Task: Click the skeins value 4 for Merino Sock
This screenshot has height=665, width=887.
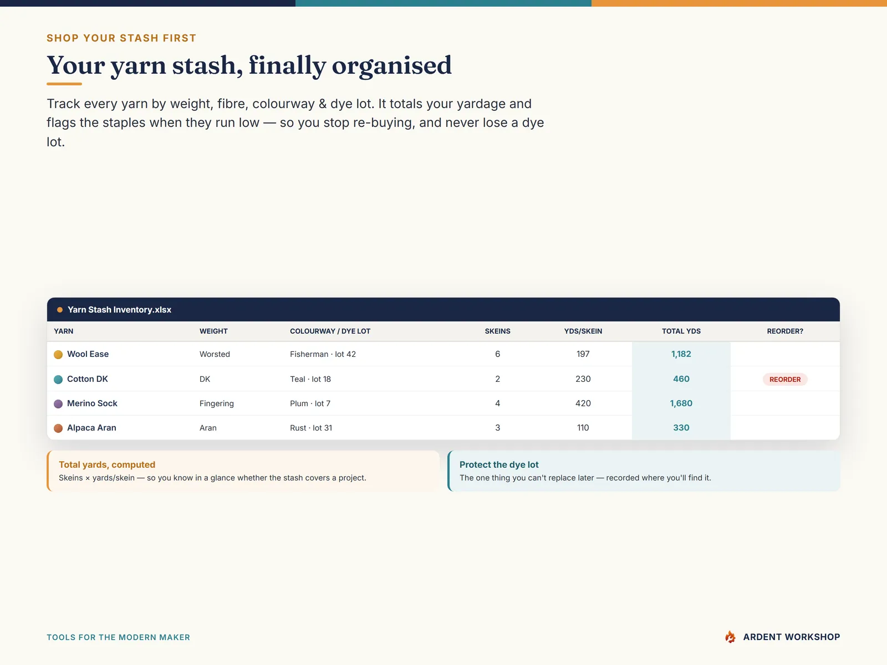Action: click(498, 403)
